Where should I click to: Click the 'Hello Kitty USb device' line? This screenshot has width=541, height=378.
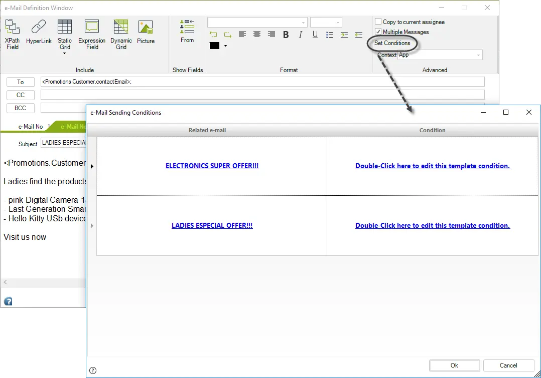tap(45, 219)
